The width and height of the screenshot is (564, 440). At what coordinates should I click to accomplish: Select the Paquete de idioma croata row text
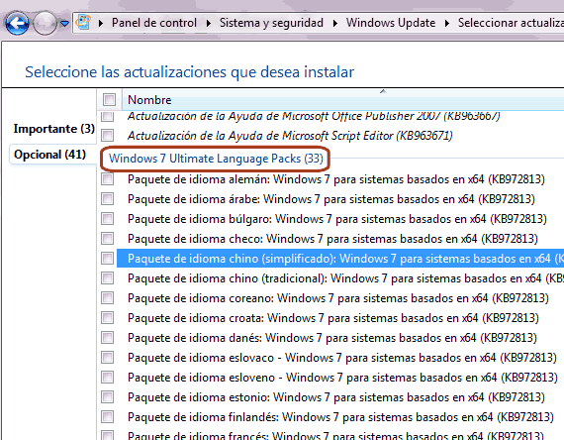click(x=333, y=318)
